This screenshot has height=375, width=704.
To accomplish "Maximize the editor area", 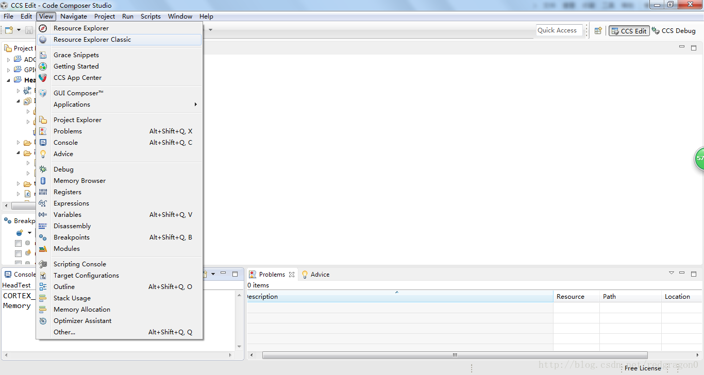I will click(694, 47).
